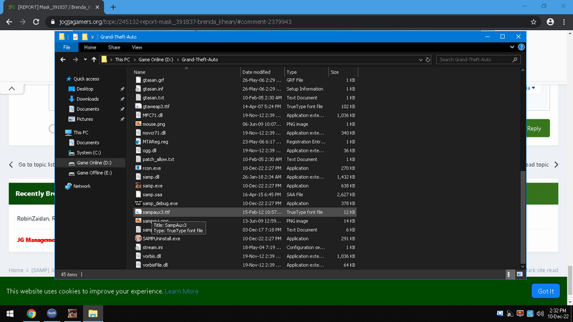This screenshot has width=573, height=322.
Task: Select Network in navigation pane
Action: coord(82,186)
